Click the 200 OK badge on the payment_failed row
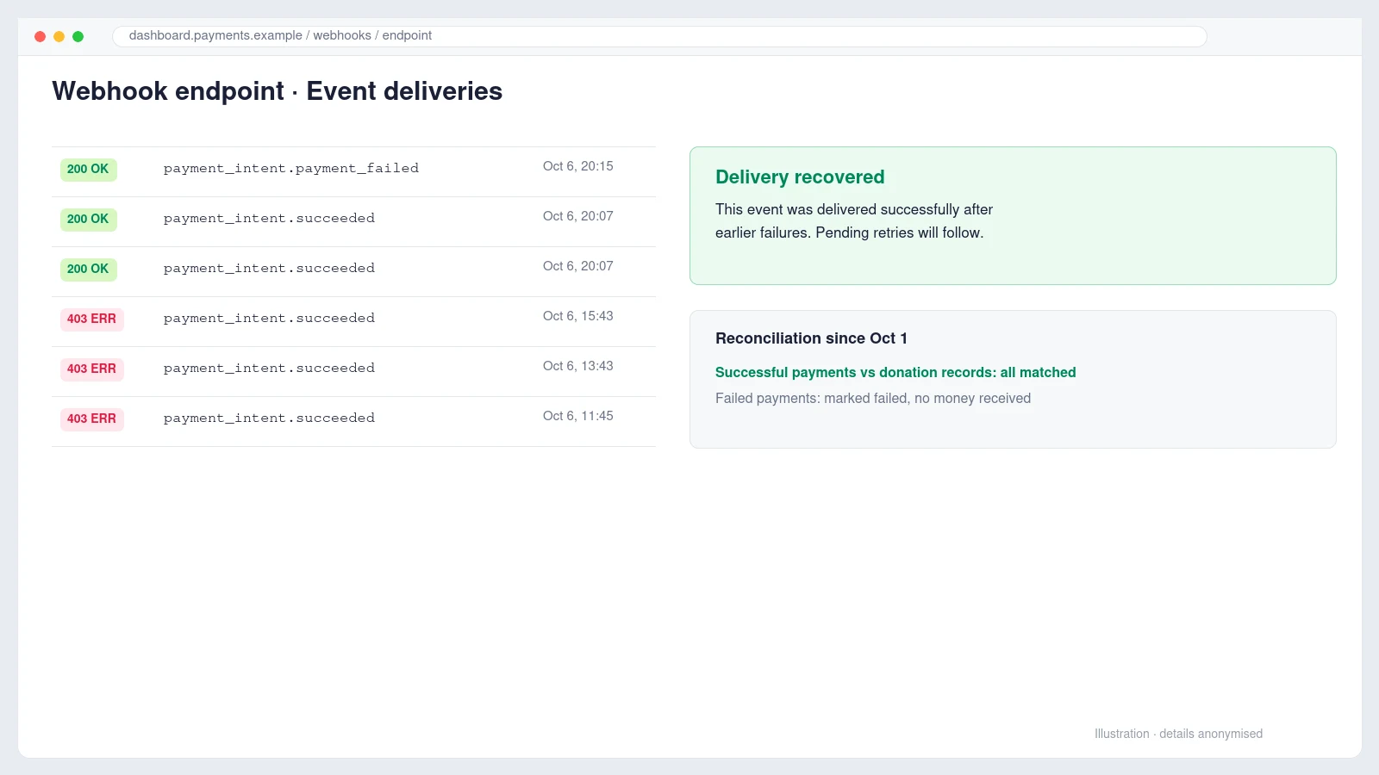The image size is (1379, 775). click(x=88, y=170)
